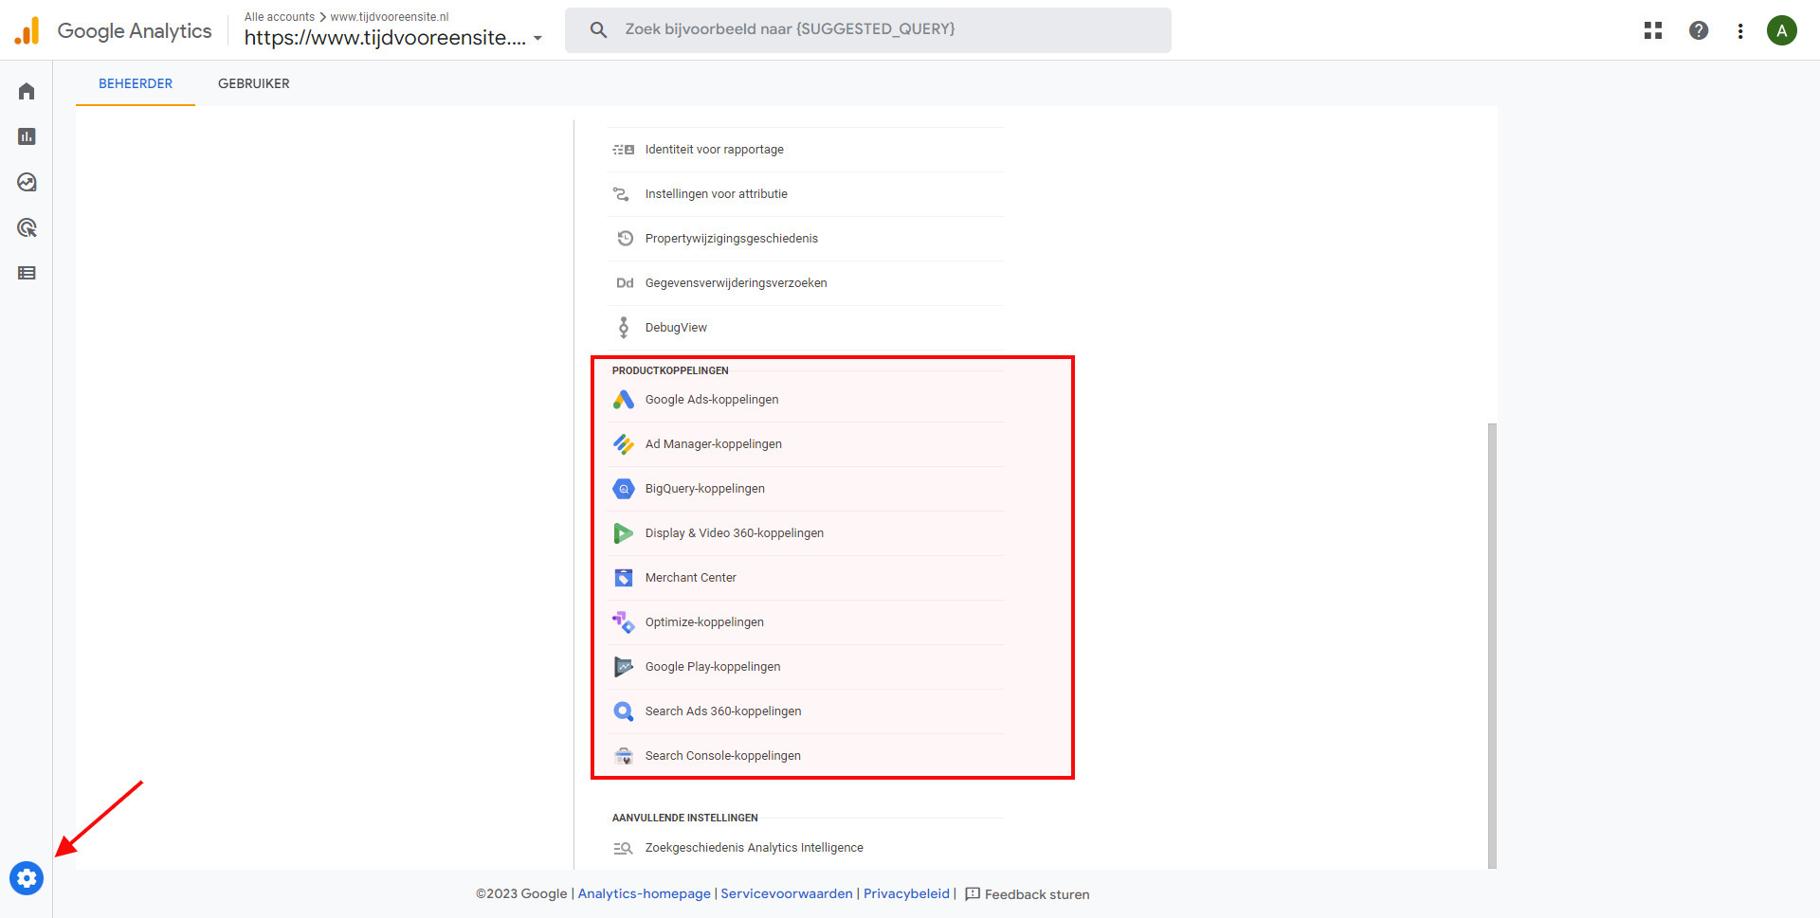This screenshot has width=1820, height=918.
Task: Switch to the BEHEERDER tab
Action: coord(136,83)
